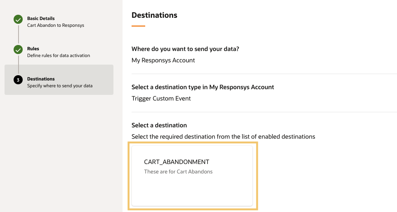Click 'These are for Cart Abandons' description
This screenshot has height=212, width=397.
click(x=178, y=172)
